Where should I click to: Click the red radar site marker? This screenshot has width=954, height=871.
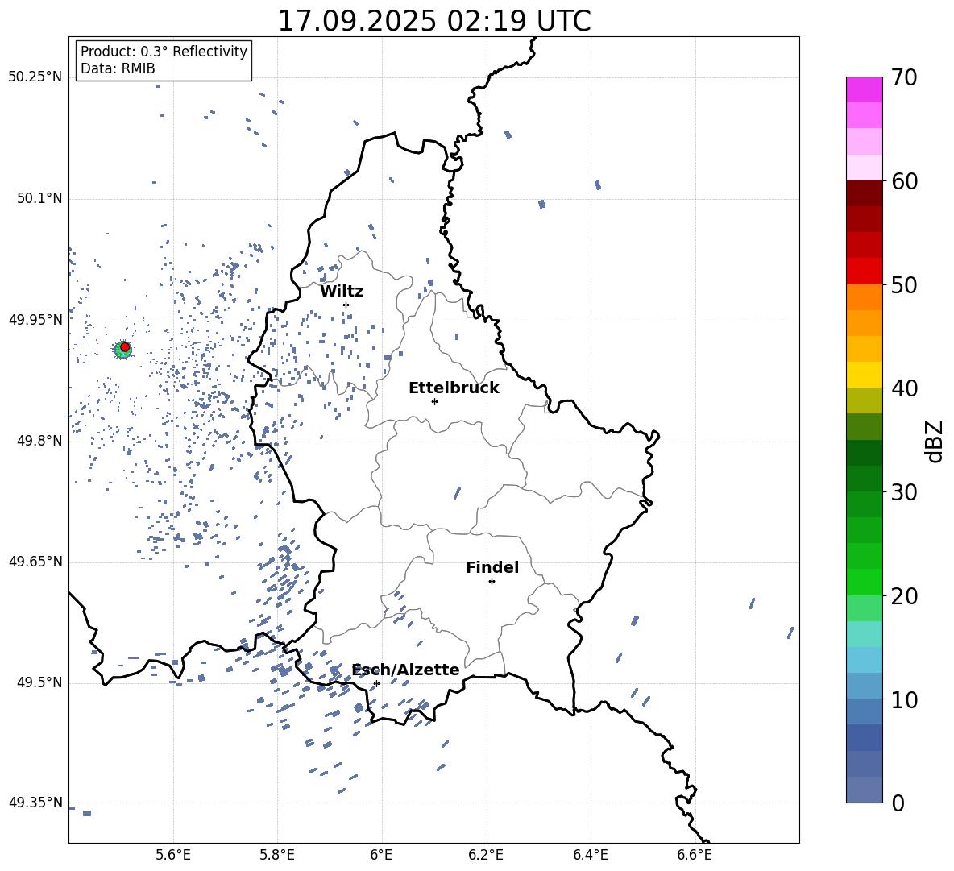125,346
